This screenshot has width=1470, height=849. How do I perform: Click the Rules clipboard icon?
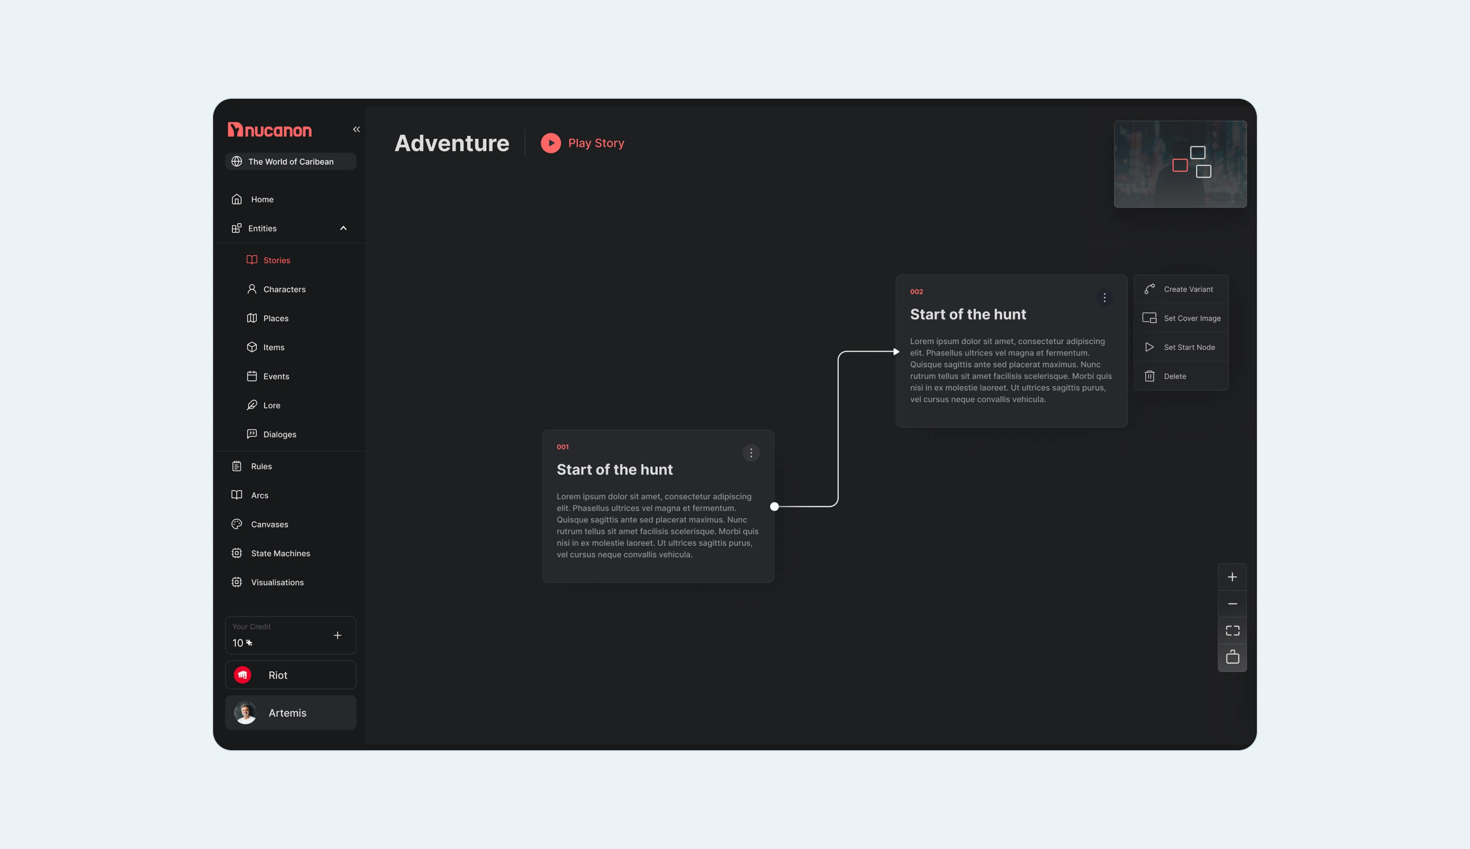pos(237,467)
